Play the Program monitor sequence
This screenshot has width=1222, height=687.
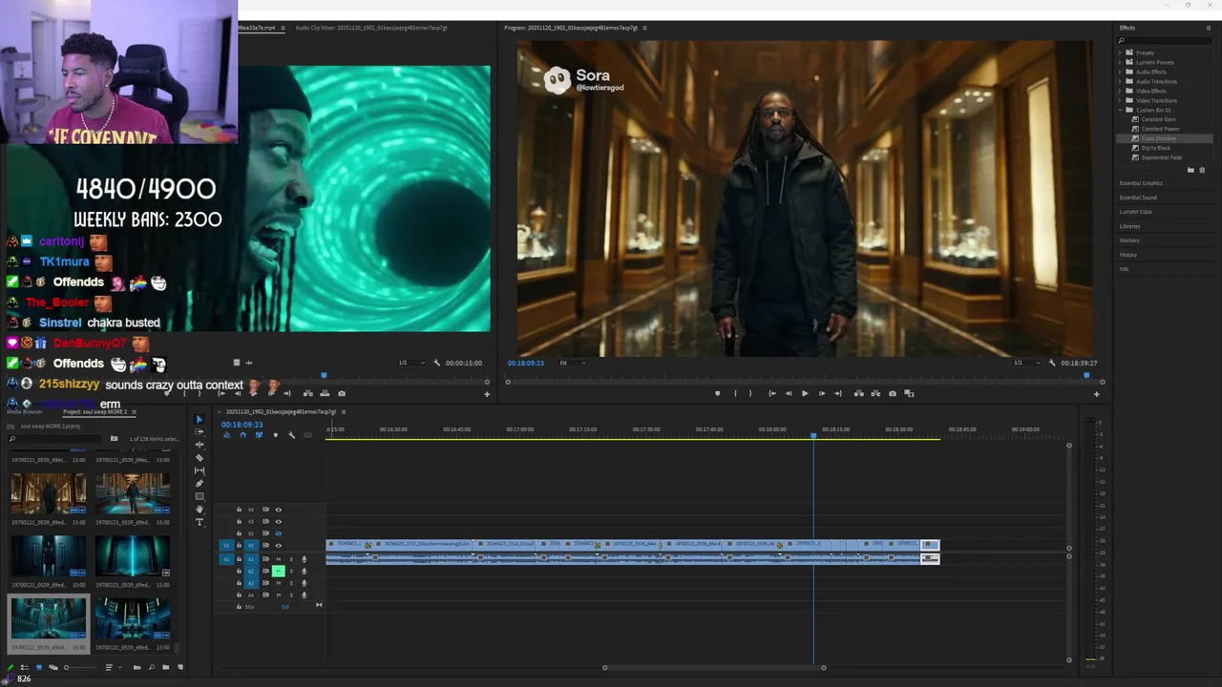coord(805,393)
